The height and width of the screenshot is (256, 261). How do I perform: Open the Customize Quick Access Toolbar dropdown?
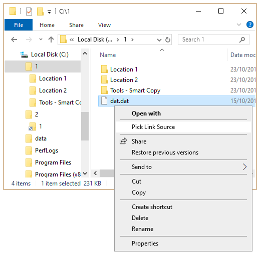click(49, 12)
